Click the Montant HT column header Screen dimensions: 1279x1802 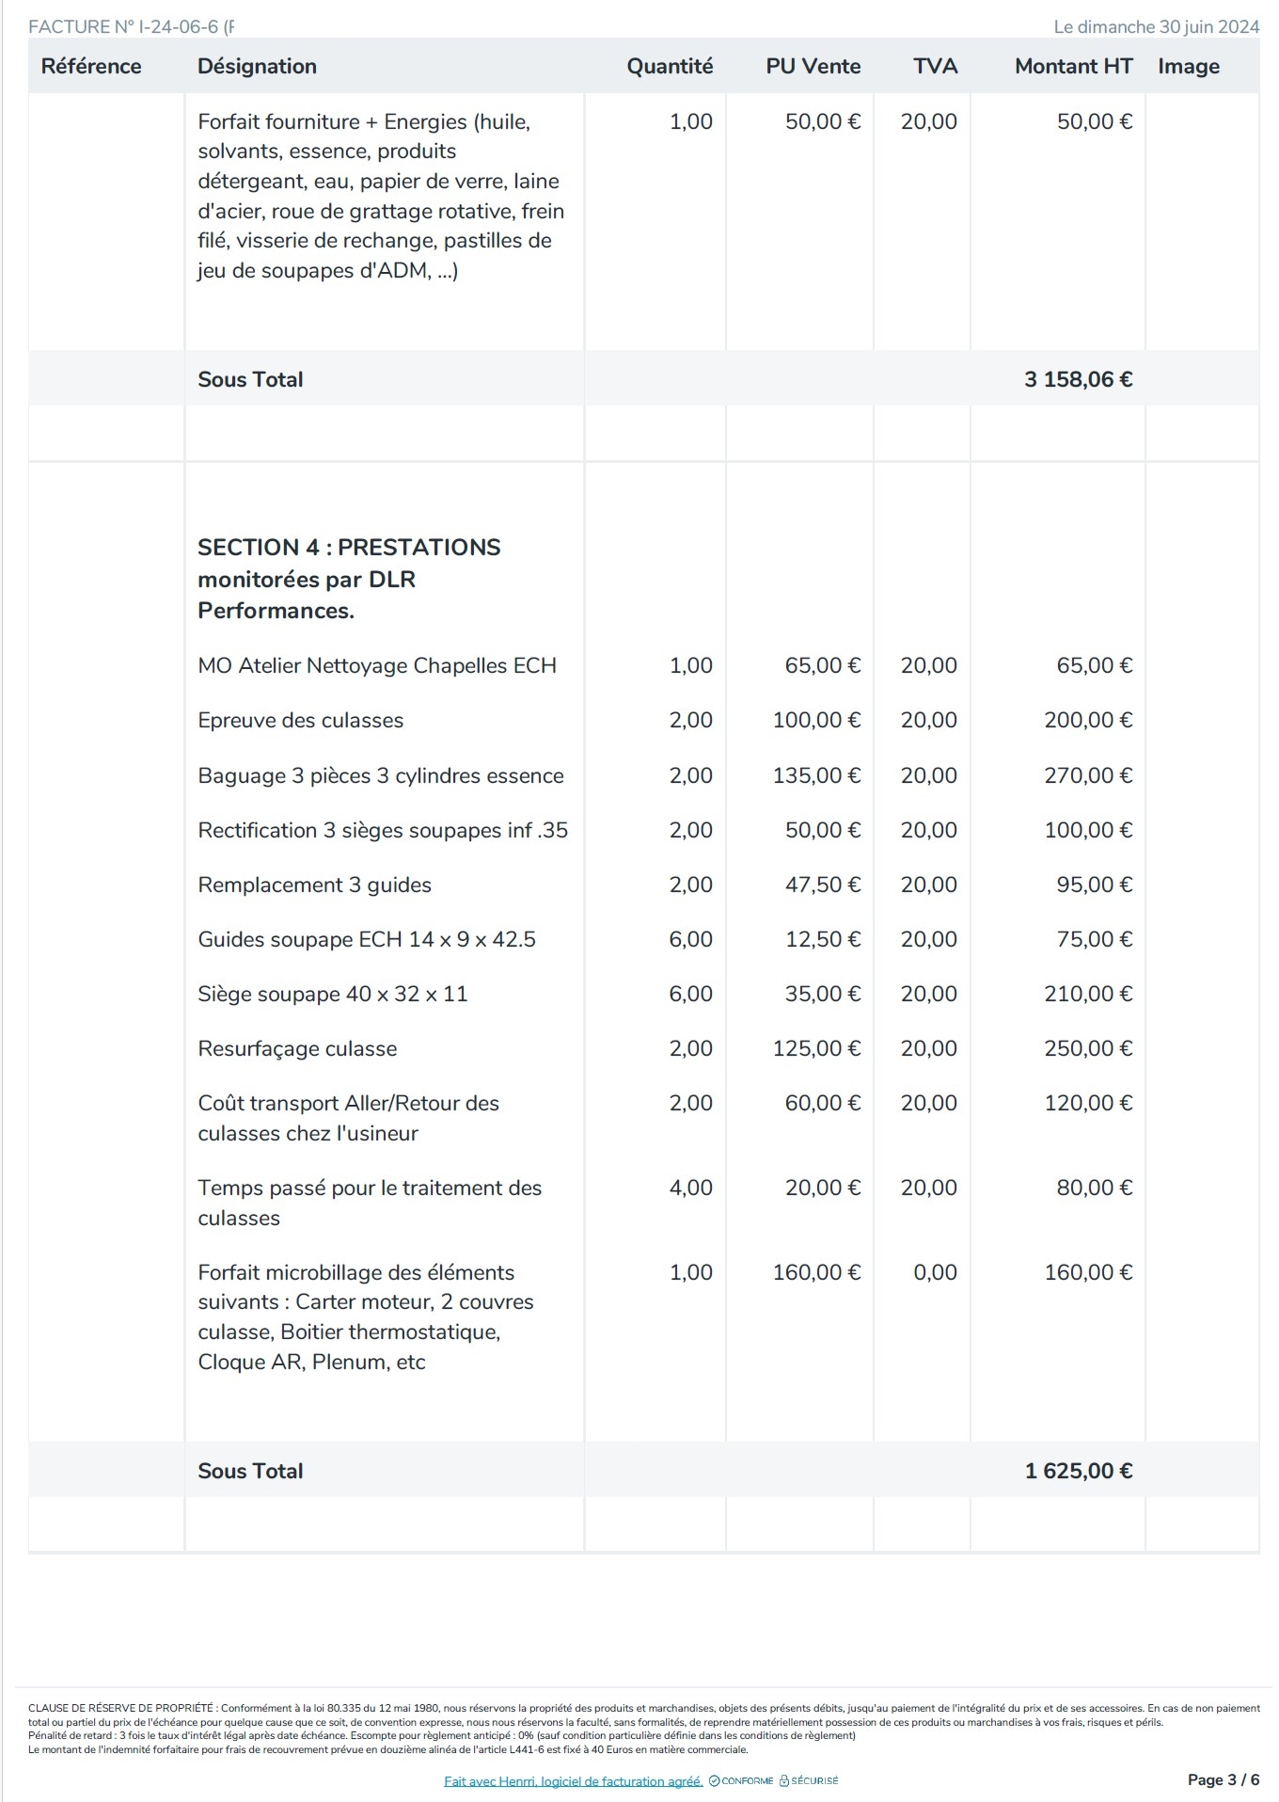1073,66
